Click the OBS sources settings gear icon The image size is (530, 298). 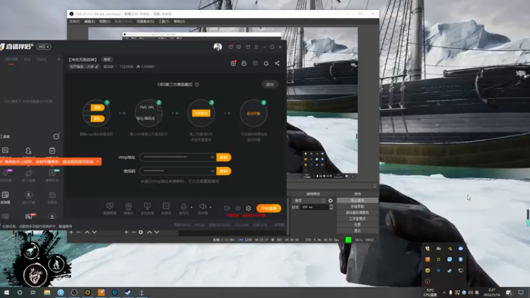[141, 232]
